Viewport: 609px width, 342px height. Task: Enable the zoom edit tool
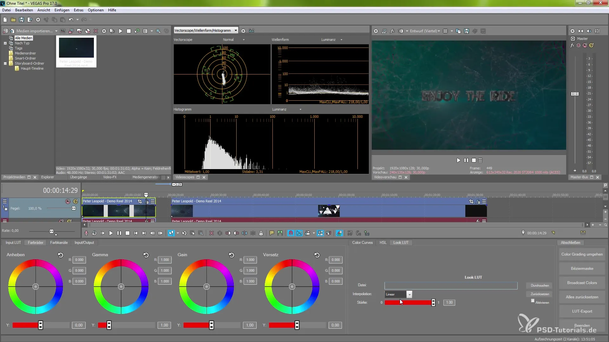point(201,233)
